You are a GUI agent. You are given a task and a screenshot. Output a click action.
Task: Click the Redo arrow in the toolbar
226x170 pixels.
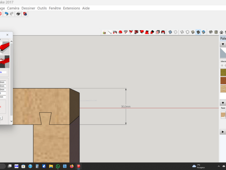point(12,14)
